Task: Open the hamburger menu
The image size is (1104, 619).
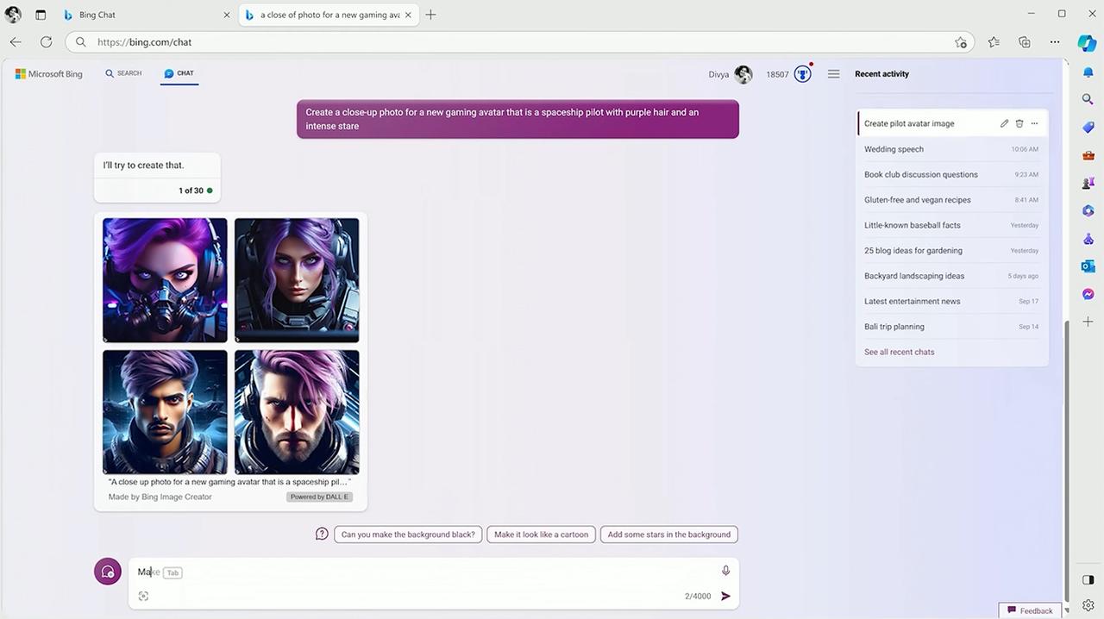Action: tap(833, 74)
